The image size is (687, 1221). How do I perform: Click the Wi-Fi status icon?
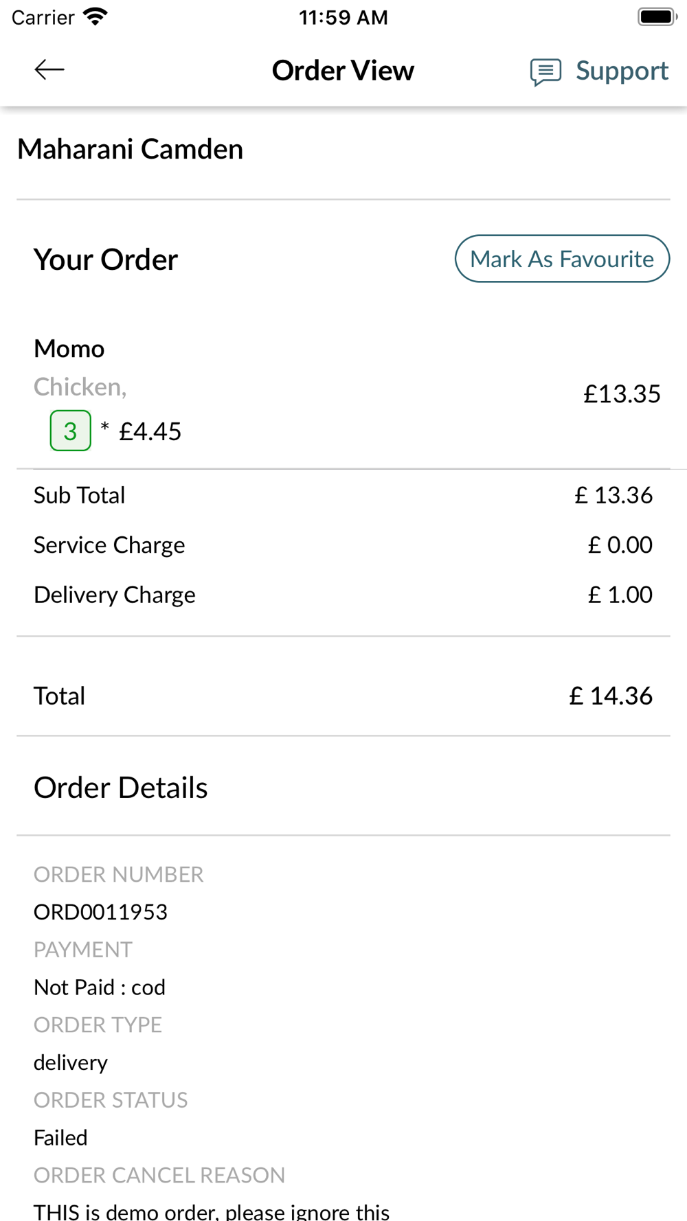point(95,16)
